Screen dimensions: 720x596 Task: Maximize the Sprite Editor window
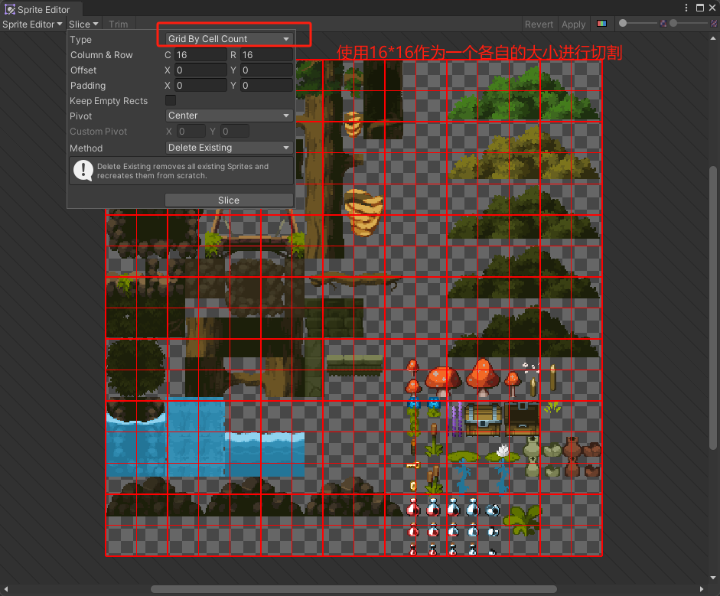(x=700, y=8)
